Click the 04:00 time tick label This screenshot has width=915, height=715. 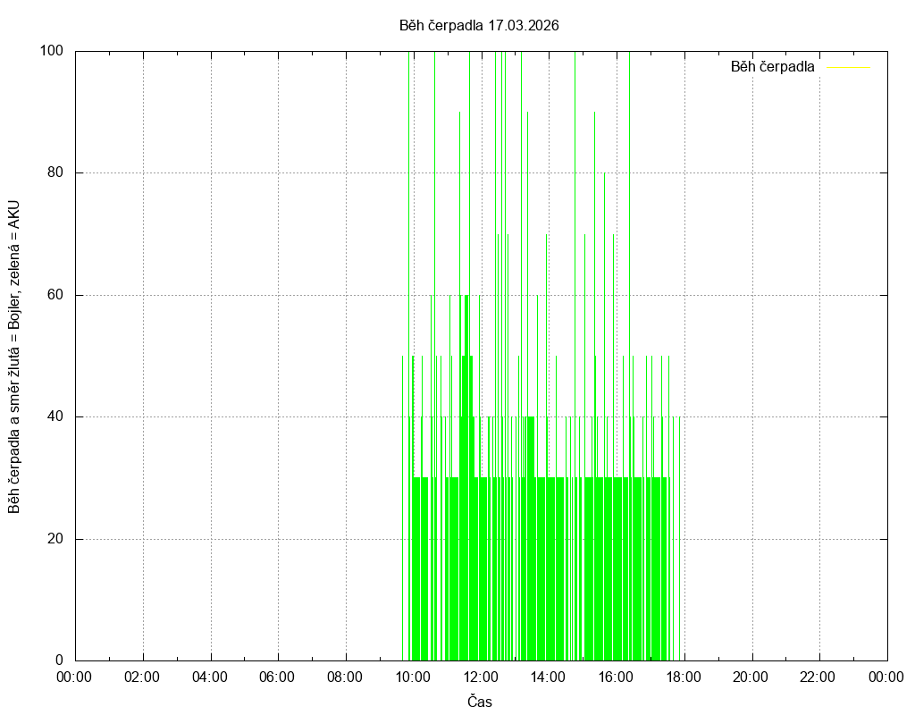point(209,677)
